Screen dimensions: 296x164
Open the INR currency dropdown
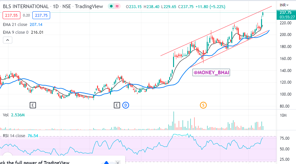[284, 5]
